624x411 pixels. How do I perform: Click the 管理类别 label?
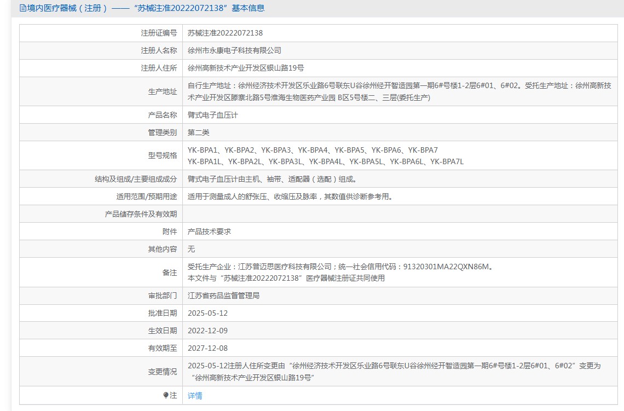point(163,132)
